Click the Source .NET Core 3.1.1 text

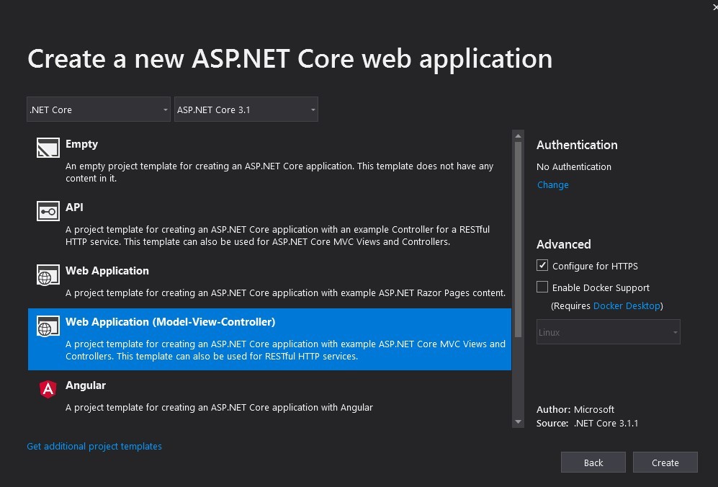point(587,424)
